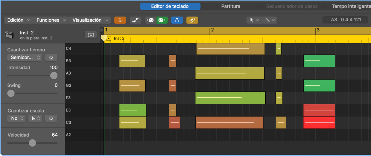Select the red E3 note near bar 3
This screenshot has height=156, width=371.
(319, 110)
